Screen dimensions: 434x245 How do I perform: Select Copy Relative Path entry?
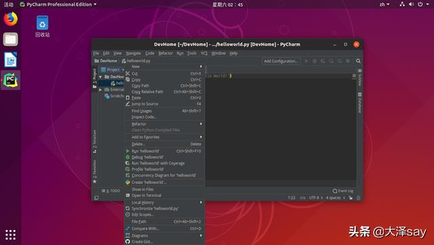coord(165,92)
